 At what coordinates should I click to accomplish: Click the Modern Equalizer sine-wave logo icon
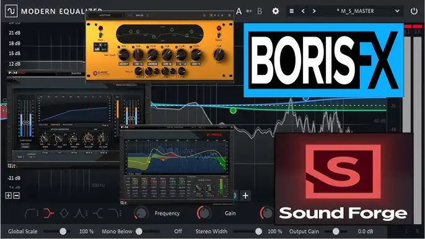[11, 11]
